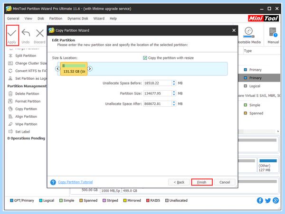Click the Unallocated legend swatch
Image resolution: width=285 pixels, height=214 pixels.
[167, 201]
